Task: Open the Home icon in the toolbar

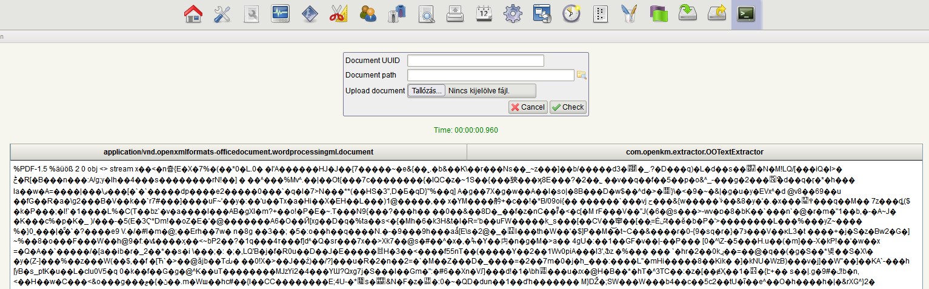Action: pos(193,14)
